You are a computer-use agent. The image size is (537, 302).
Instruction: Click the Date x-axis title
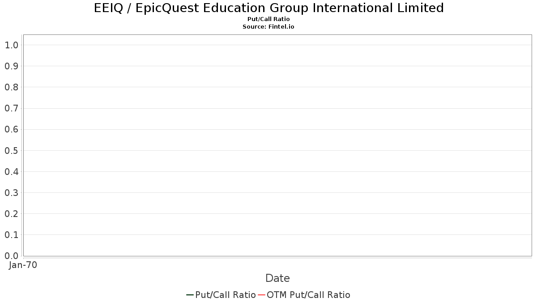tap(277, 278)
